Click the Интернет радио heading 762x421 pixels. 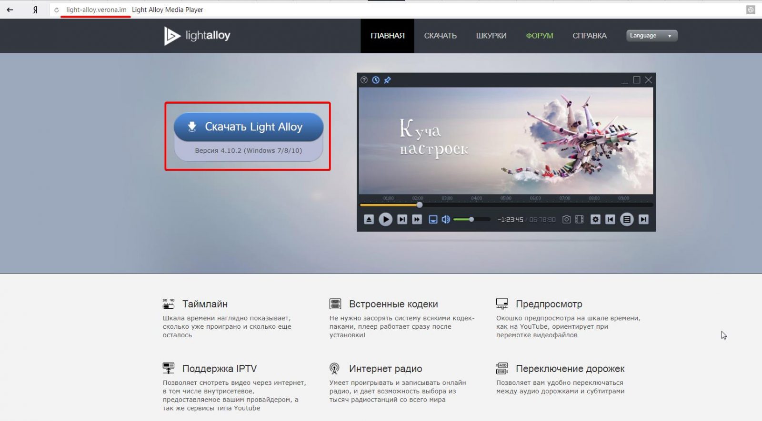point(385,369)
